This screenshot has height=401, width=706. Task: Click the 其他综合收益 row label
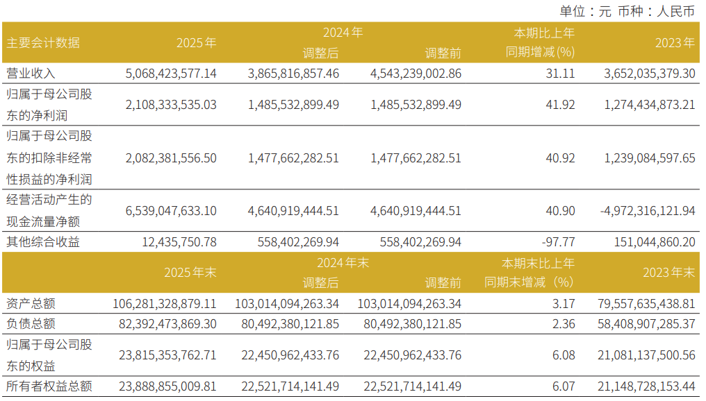tap(43, 242)
